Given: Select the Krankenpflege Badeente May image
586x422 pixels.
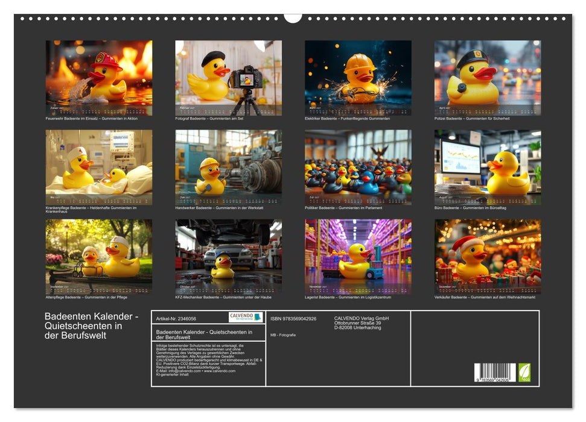Looking at the screenshot, I should pos(99,168).
